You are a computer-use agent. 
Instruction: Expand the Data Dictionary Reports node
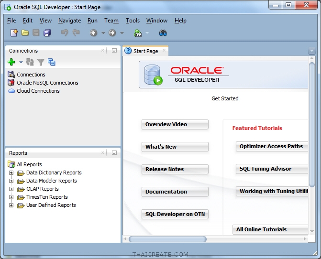pos(11,173)
